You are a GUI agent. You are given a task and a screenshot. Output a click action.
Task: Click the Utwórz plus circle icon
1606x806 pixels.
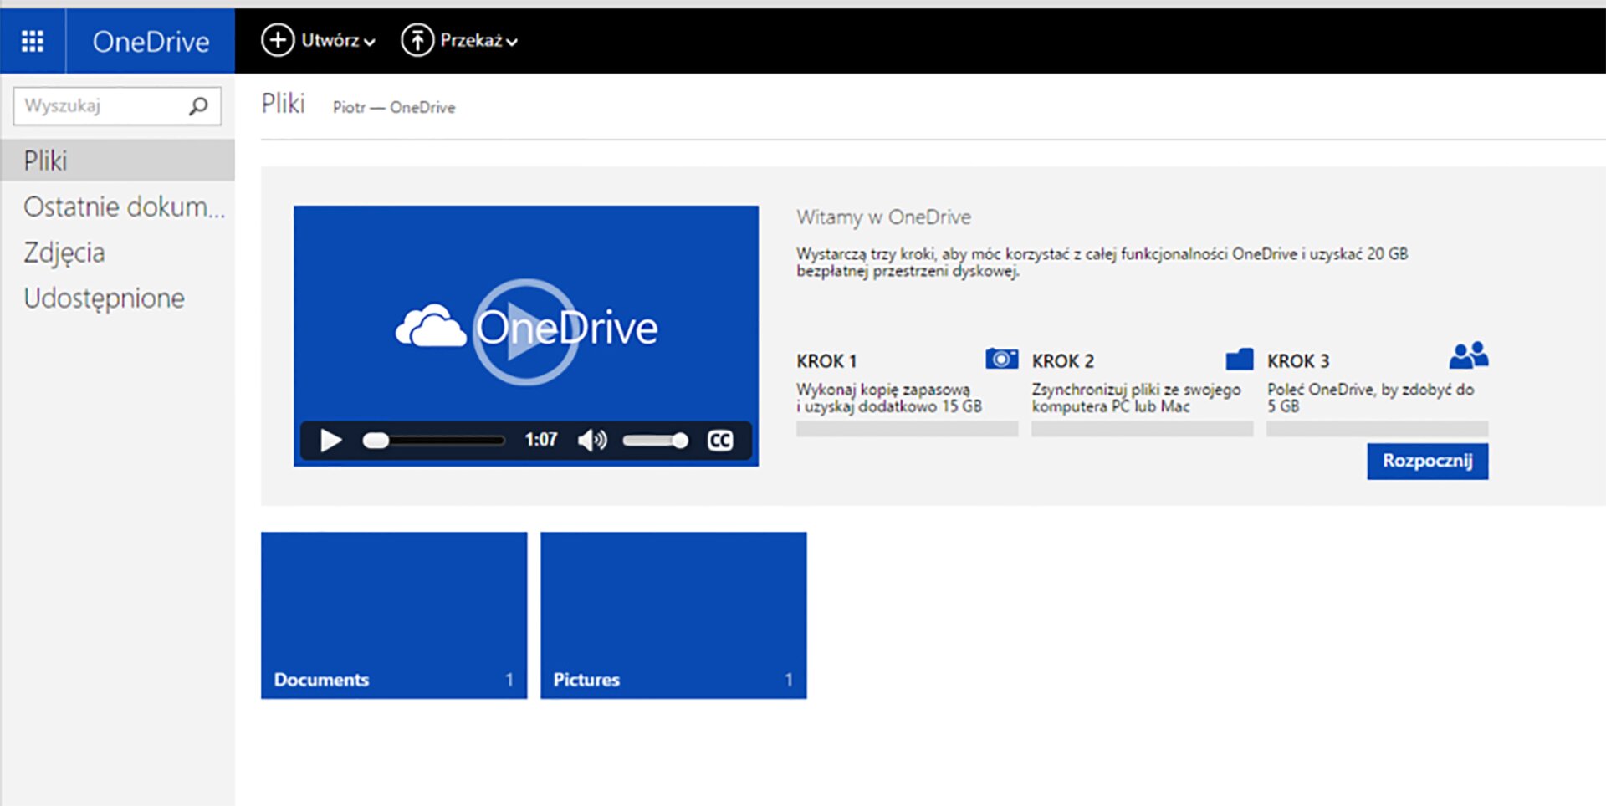click(x=278, y=40)
